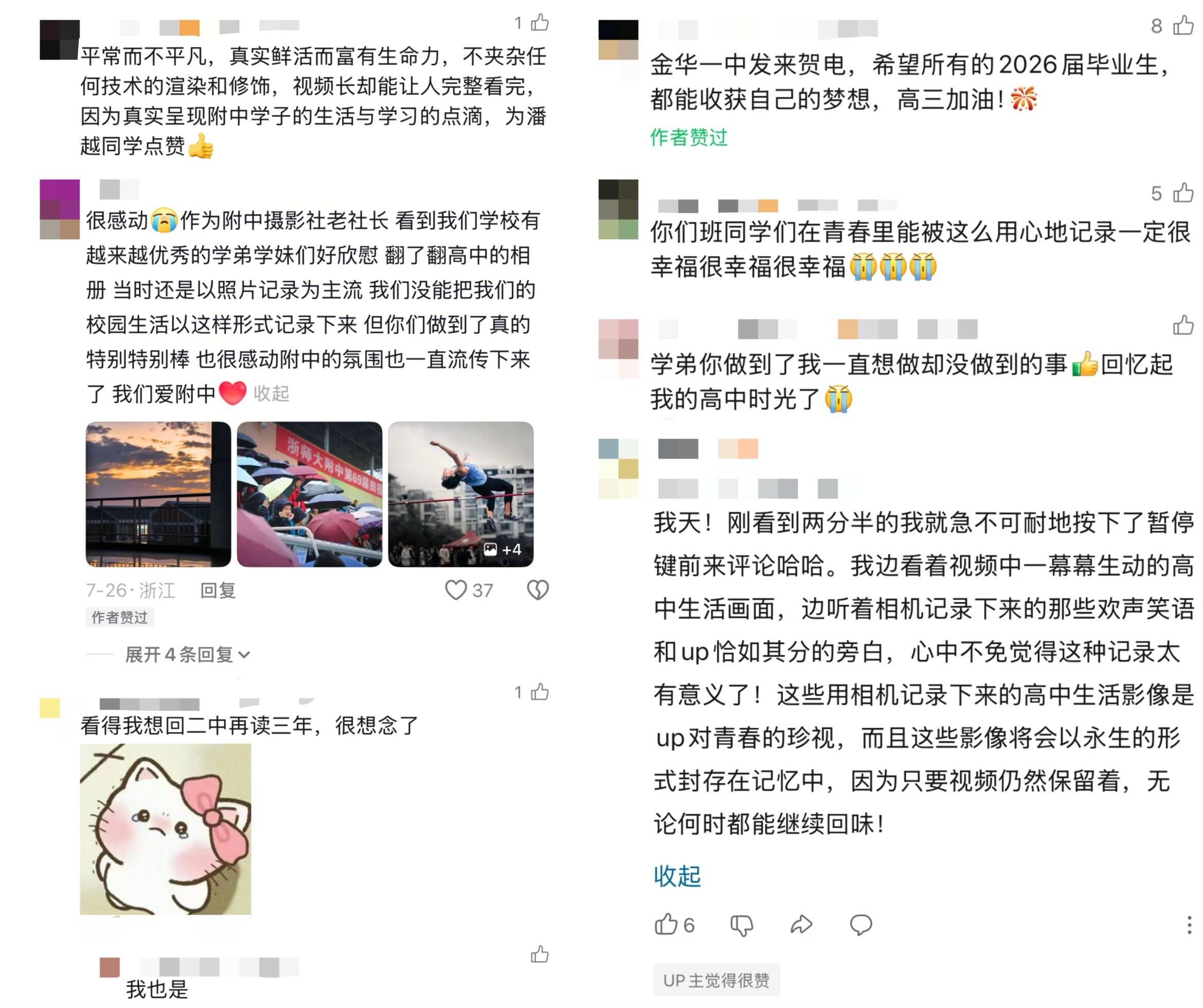Share the long comment via arrow icon
1203x1008 pixels.
coord(801,924)
